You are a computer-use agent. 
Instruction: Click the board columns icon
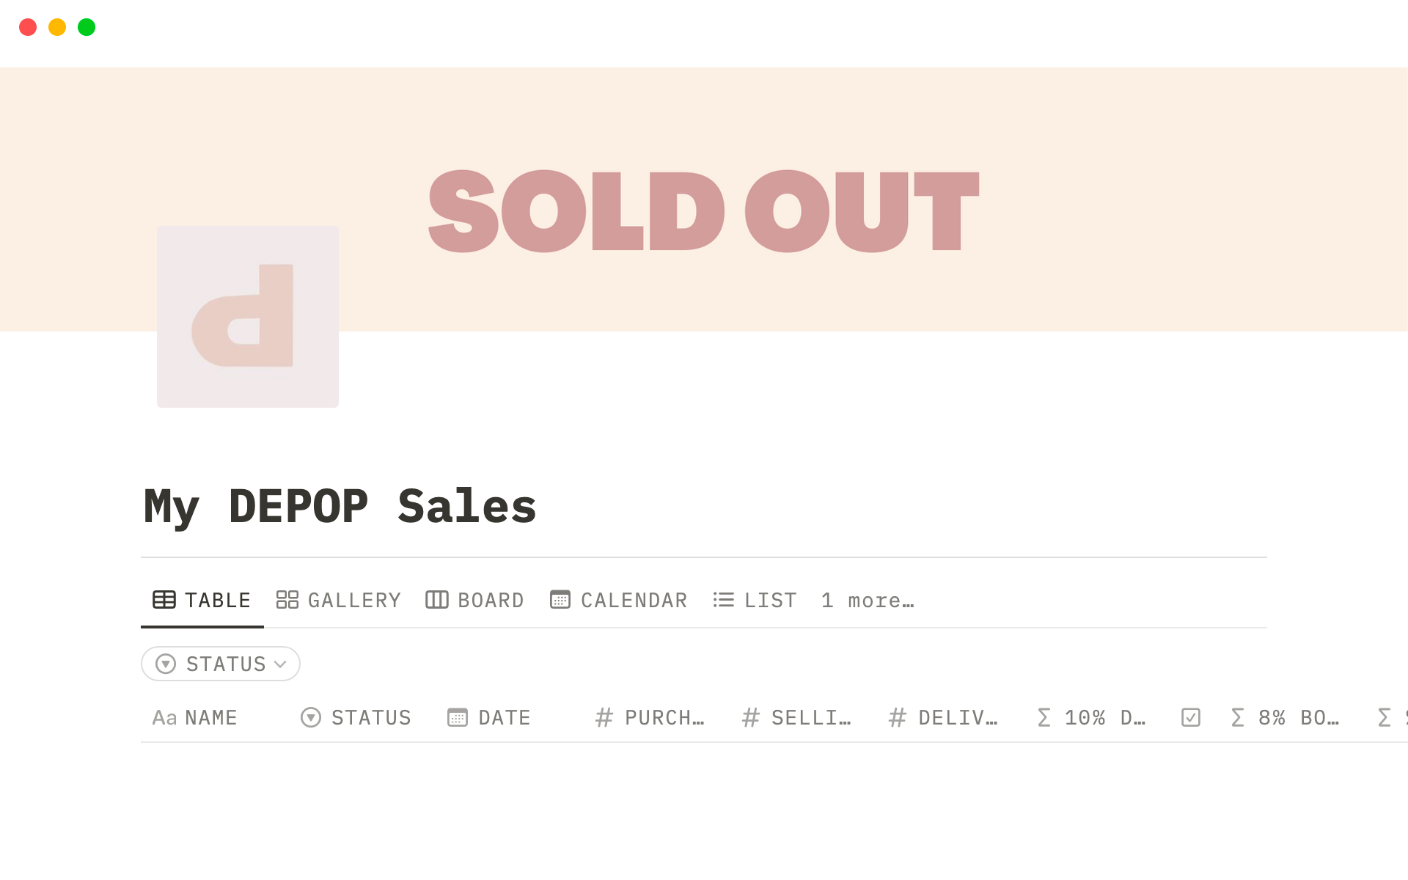[x=437, y=600]
